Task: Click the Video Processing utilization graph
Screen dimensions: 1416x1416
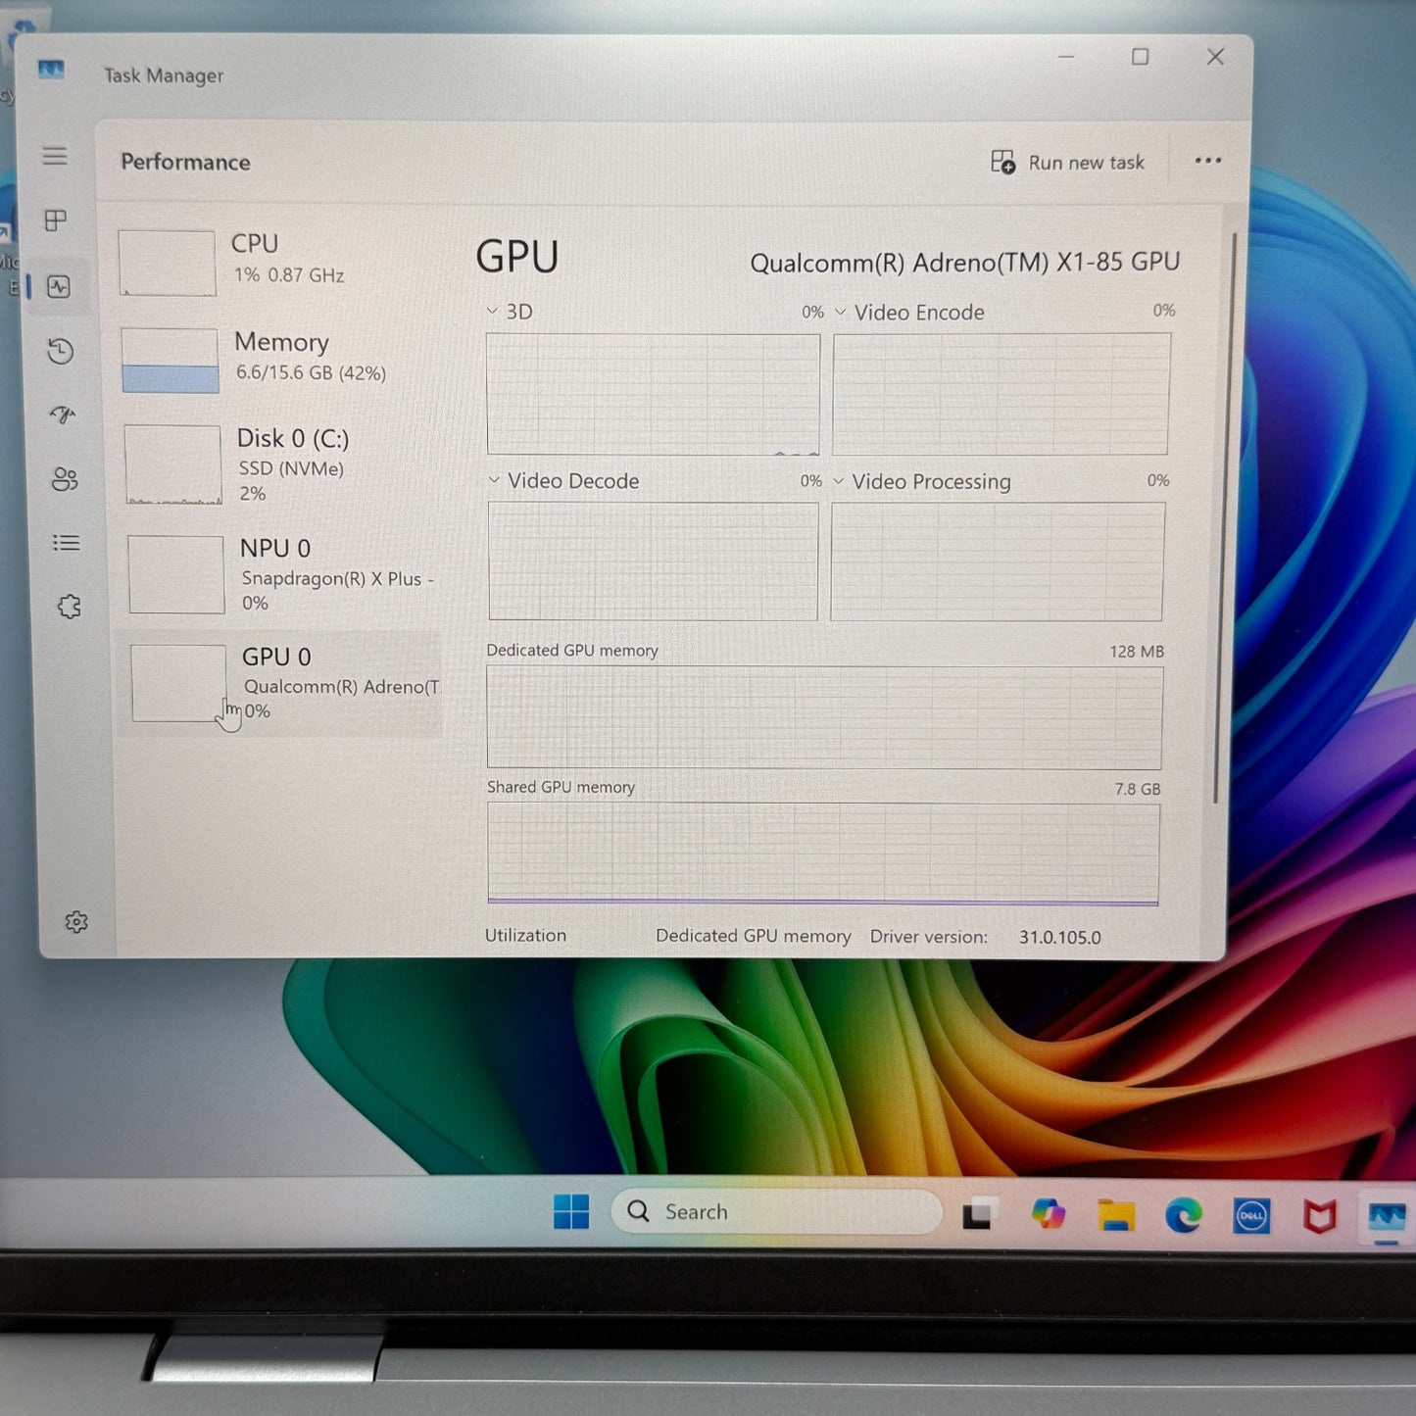Action: coord(998,562)
